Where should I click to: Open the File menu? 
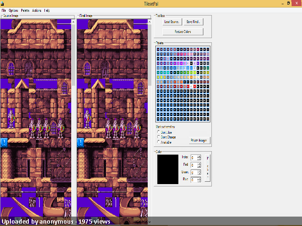(4, 10)
